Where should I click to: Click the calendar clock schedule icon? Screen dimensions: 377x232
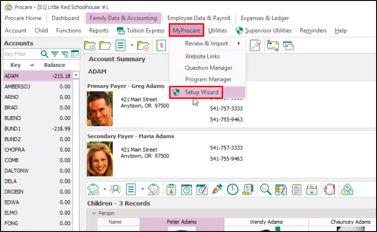coord(187,190)
